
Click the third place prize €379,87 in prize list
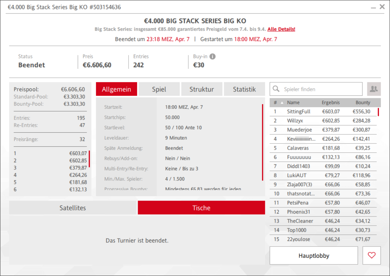(78, 168)
